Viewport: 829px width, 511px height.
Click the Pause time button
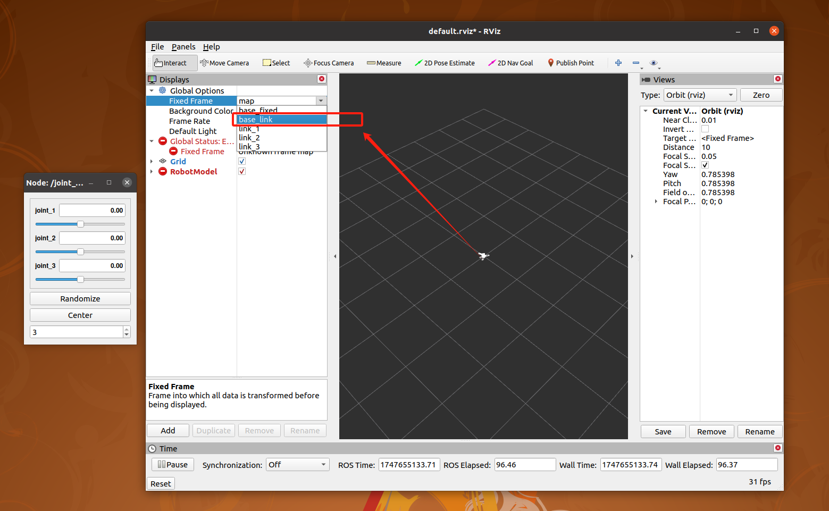click(x=173, y=465)
